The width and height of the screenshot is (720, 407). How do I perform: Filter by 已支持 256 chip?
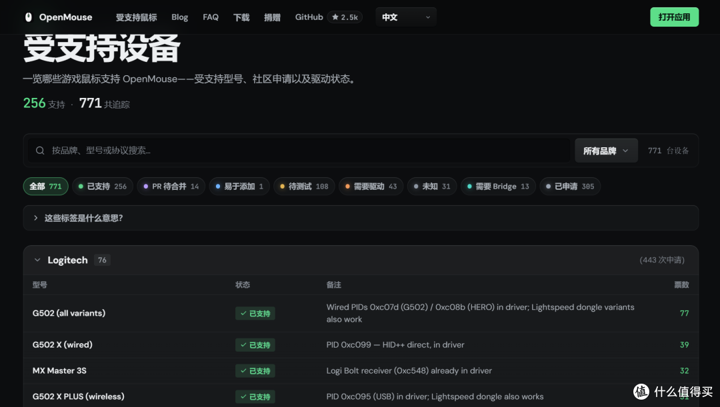[x=103, y=187]
